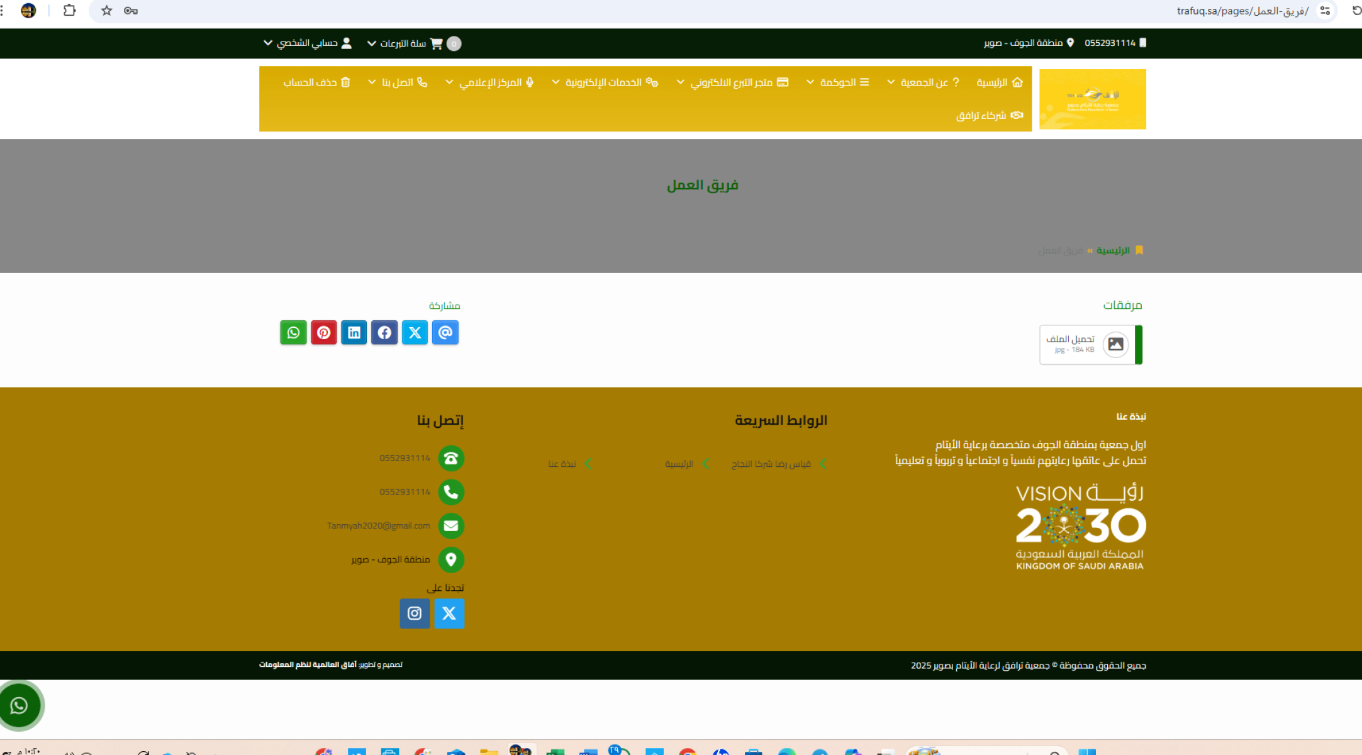Click the association logo thumbnail
Image resolution: width=1362 pixels, height=755 pixels.
[x=1092, y=99]
